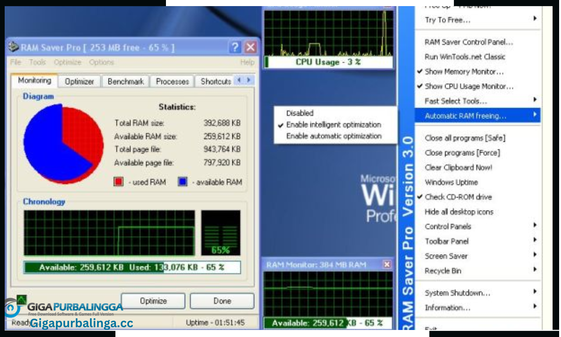Switch to the Optimizer tab

pyautogui.click(x=79, y=81)
